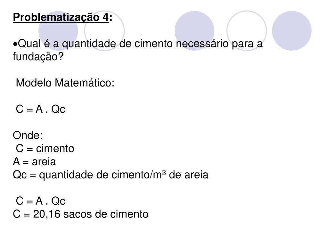This screenshot has width=328, height=246.
Task: Select the rightmost filled lavender circle
Action: click(x=291, y=31)
